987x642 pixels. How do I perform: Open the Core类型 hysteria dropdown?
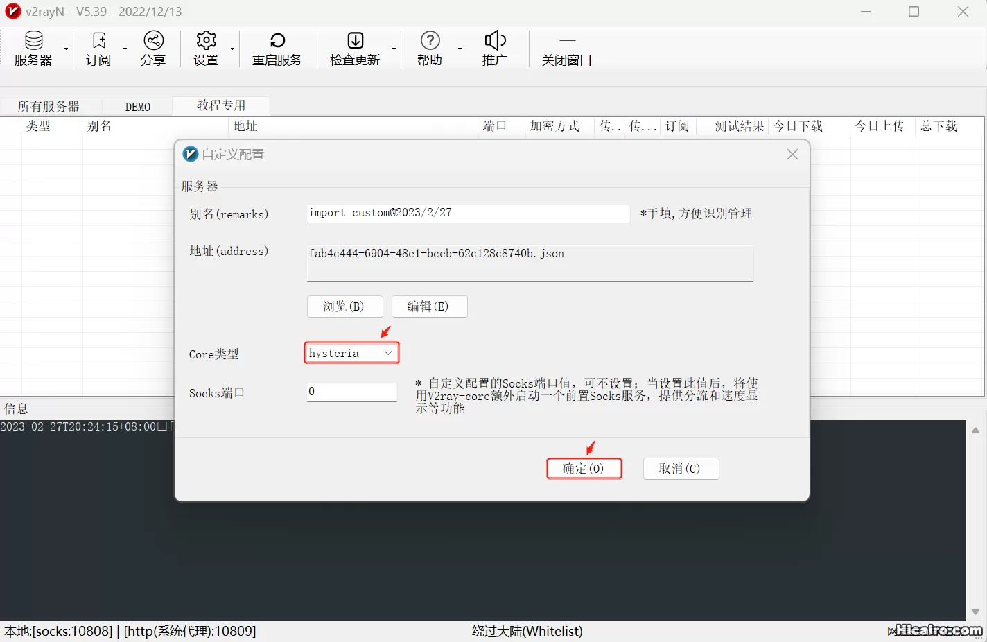[x=351, y=353]
